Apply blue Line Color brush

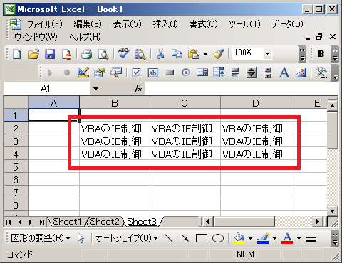click(263, 238)
